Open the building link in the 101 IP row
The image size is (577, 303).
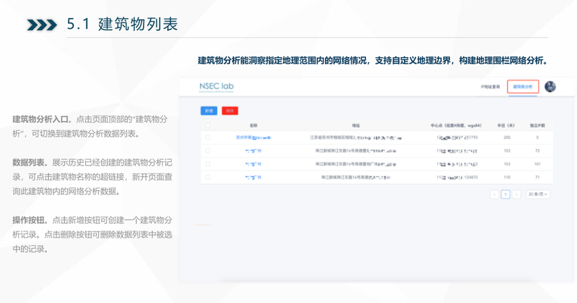coord(253,164)
